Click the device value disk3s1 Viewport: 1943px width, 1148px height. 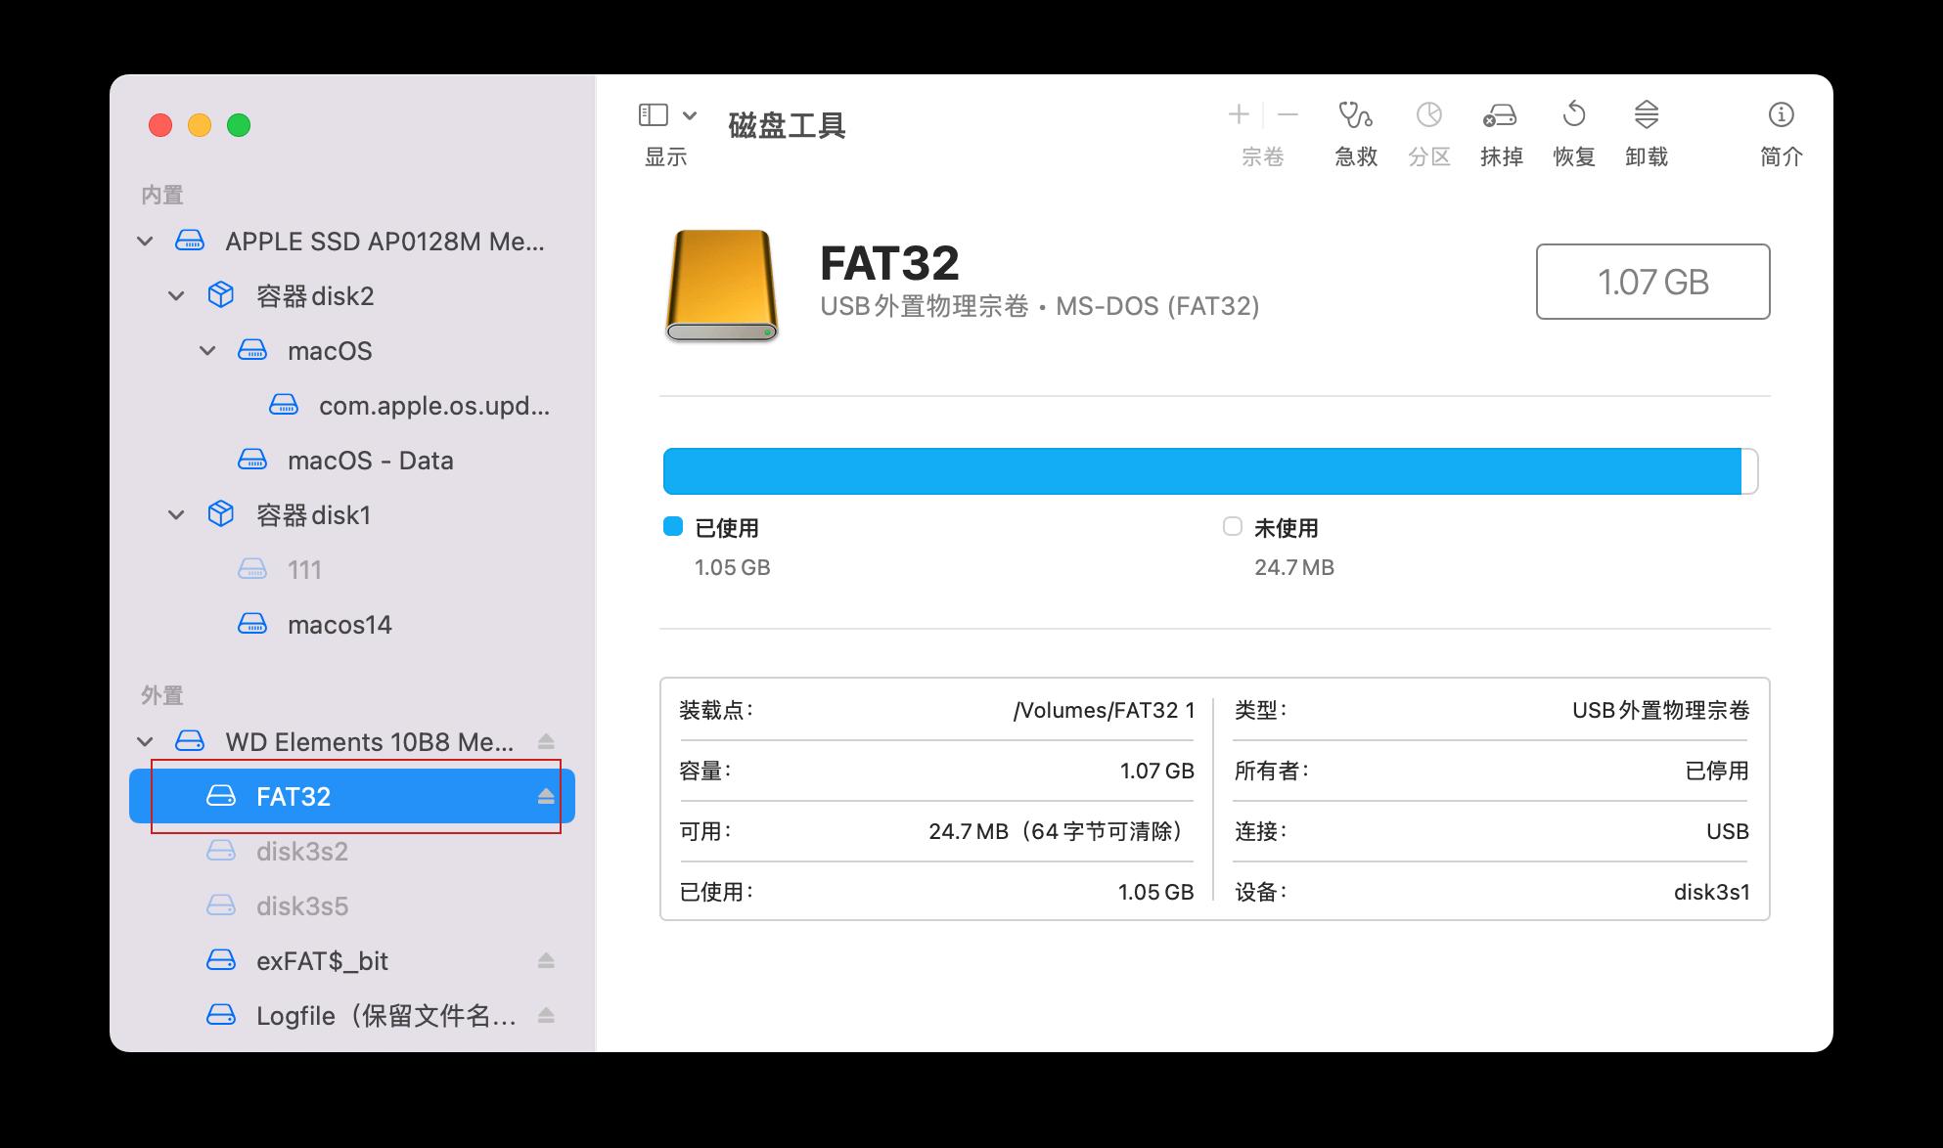click(1711, 893)
